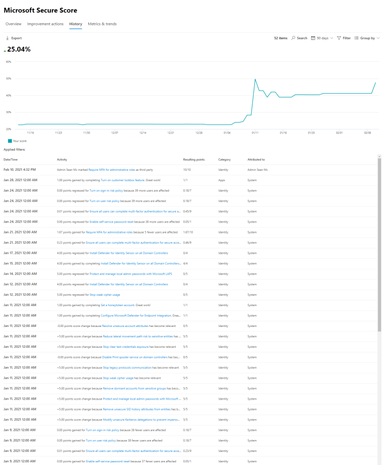The width and height of the screenshot is (383, 465).
Task: Click the calendar icon for date range
Action: (x=313, y=38)
